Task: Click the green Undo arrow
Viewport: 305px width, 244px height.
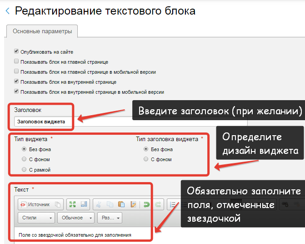Action: (x=147, y=204)
